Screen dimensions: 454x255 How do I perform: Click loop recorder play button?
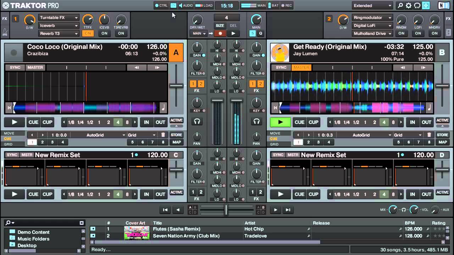(233, 33)
